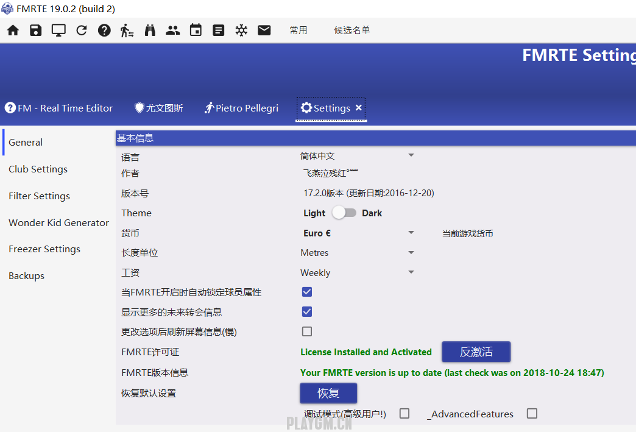Open Freezer Settings section
The width and height of the screenshot is (636, 432).
tap(44, 249)
